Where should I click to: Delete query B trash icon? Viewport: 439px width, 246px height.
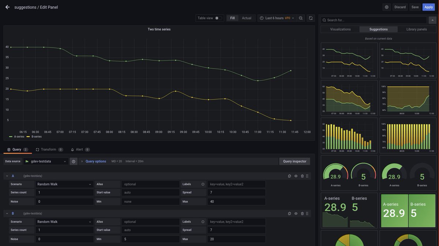tap(302, 213)
